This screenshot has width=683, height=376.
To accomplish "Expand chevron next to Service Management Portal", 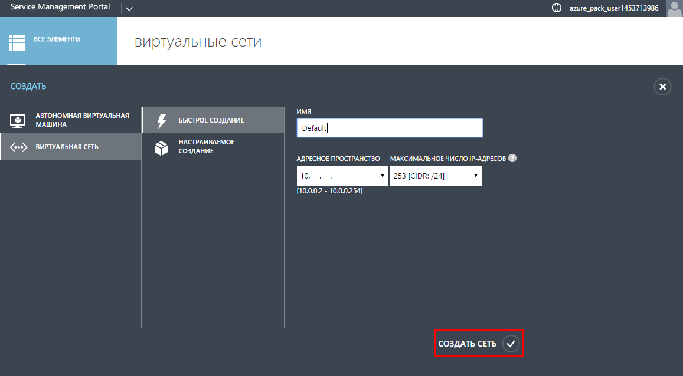I will pos(129,8).
